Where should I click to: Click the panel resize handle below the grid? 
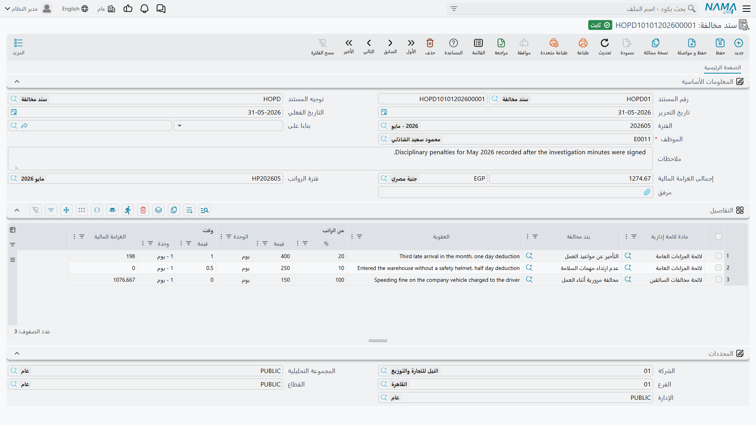(x=378, y=341)
